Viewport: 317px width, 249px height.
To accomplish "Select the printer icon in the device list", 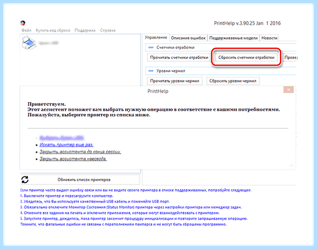I will pyautogui.click(x=29, y=43).
